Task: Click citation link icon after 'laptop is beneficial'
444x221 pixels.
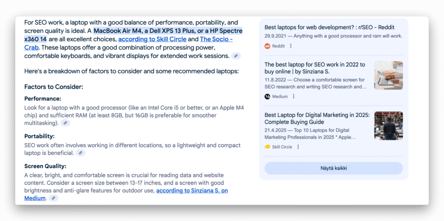Action: 80,153
